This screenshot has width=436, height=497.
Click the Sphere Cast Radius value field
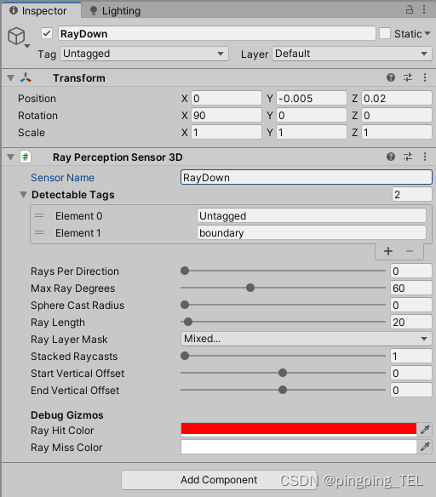tap(411, 306)
